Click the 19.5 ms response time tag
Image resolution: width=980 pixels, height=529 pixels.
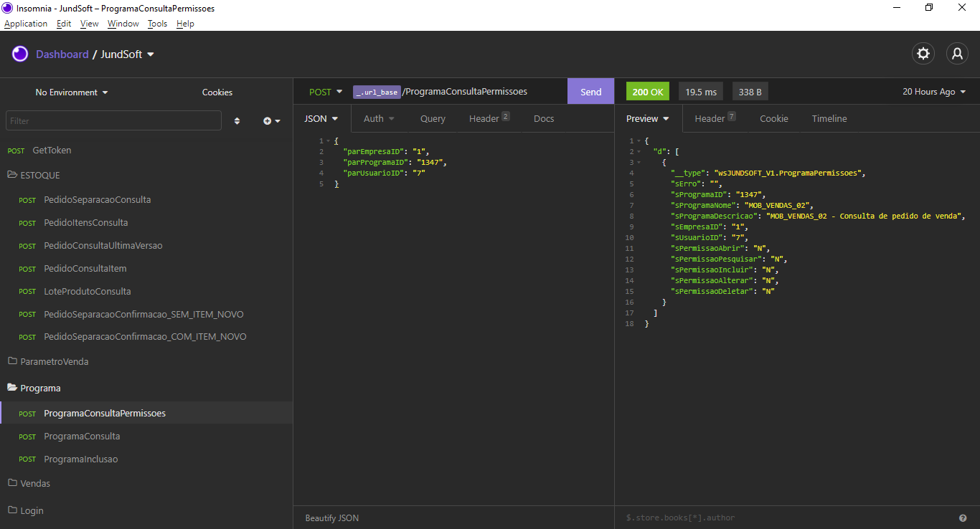pyautogui.click(x=701, y=92)
